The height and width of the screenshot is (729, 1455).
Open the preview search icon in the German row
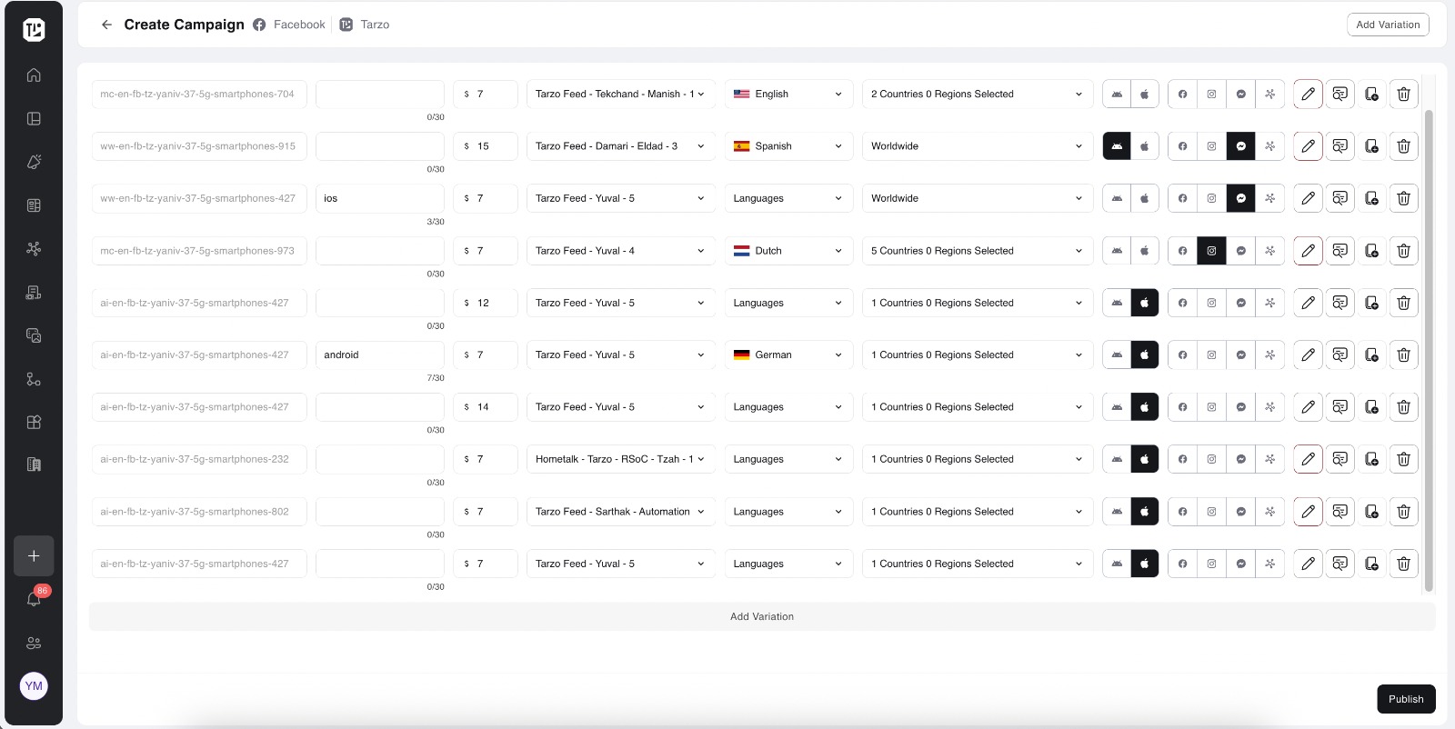click(x=1340, y=355)
